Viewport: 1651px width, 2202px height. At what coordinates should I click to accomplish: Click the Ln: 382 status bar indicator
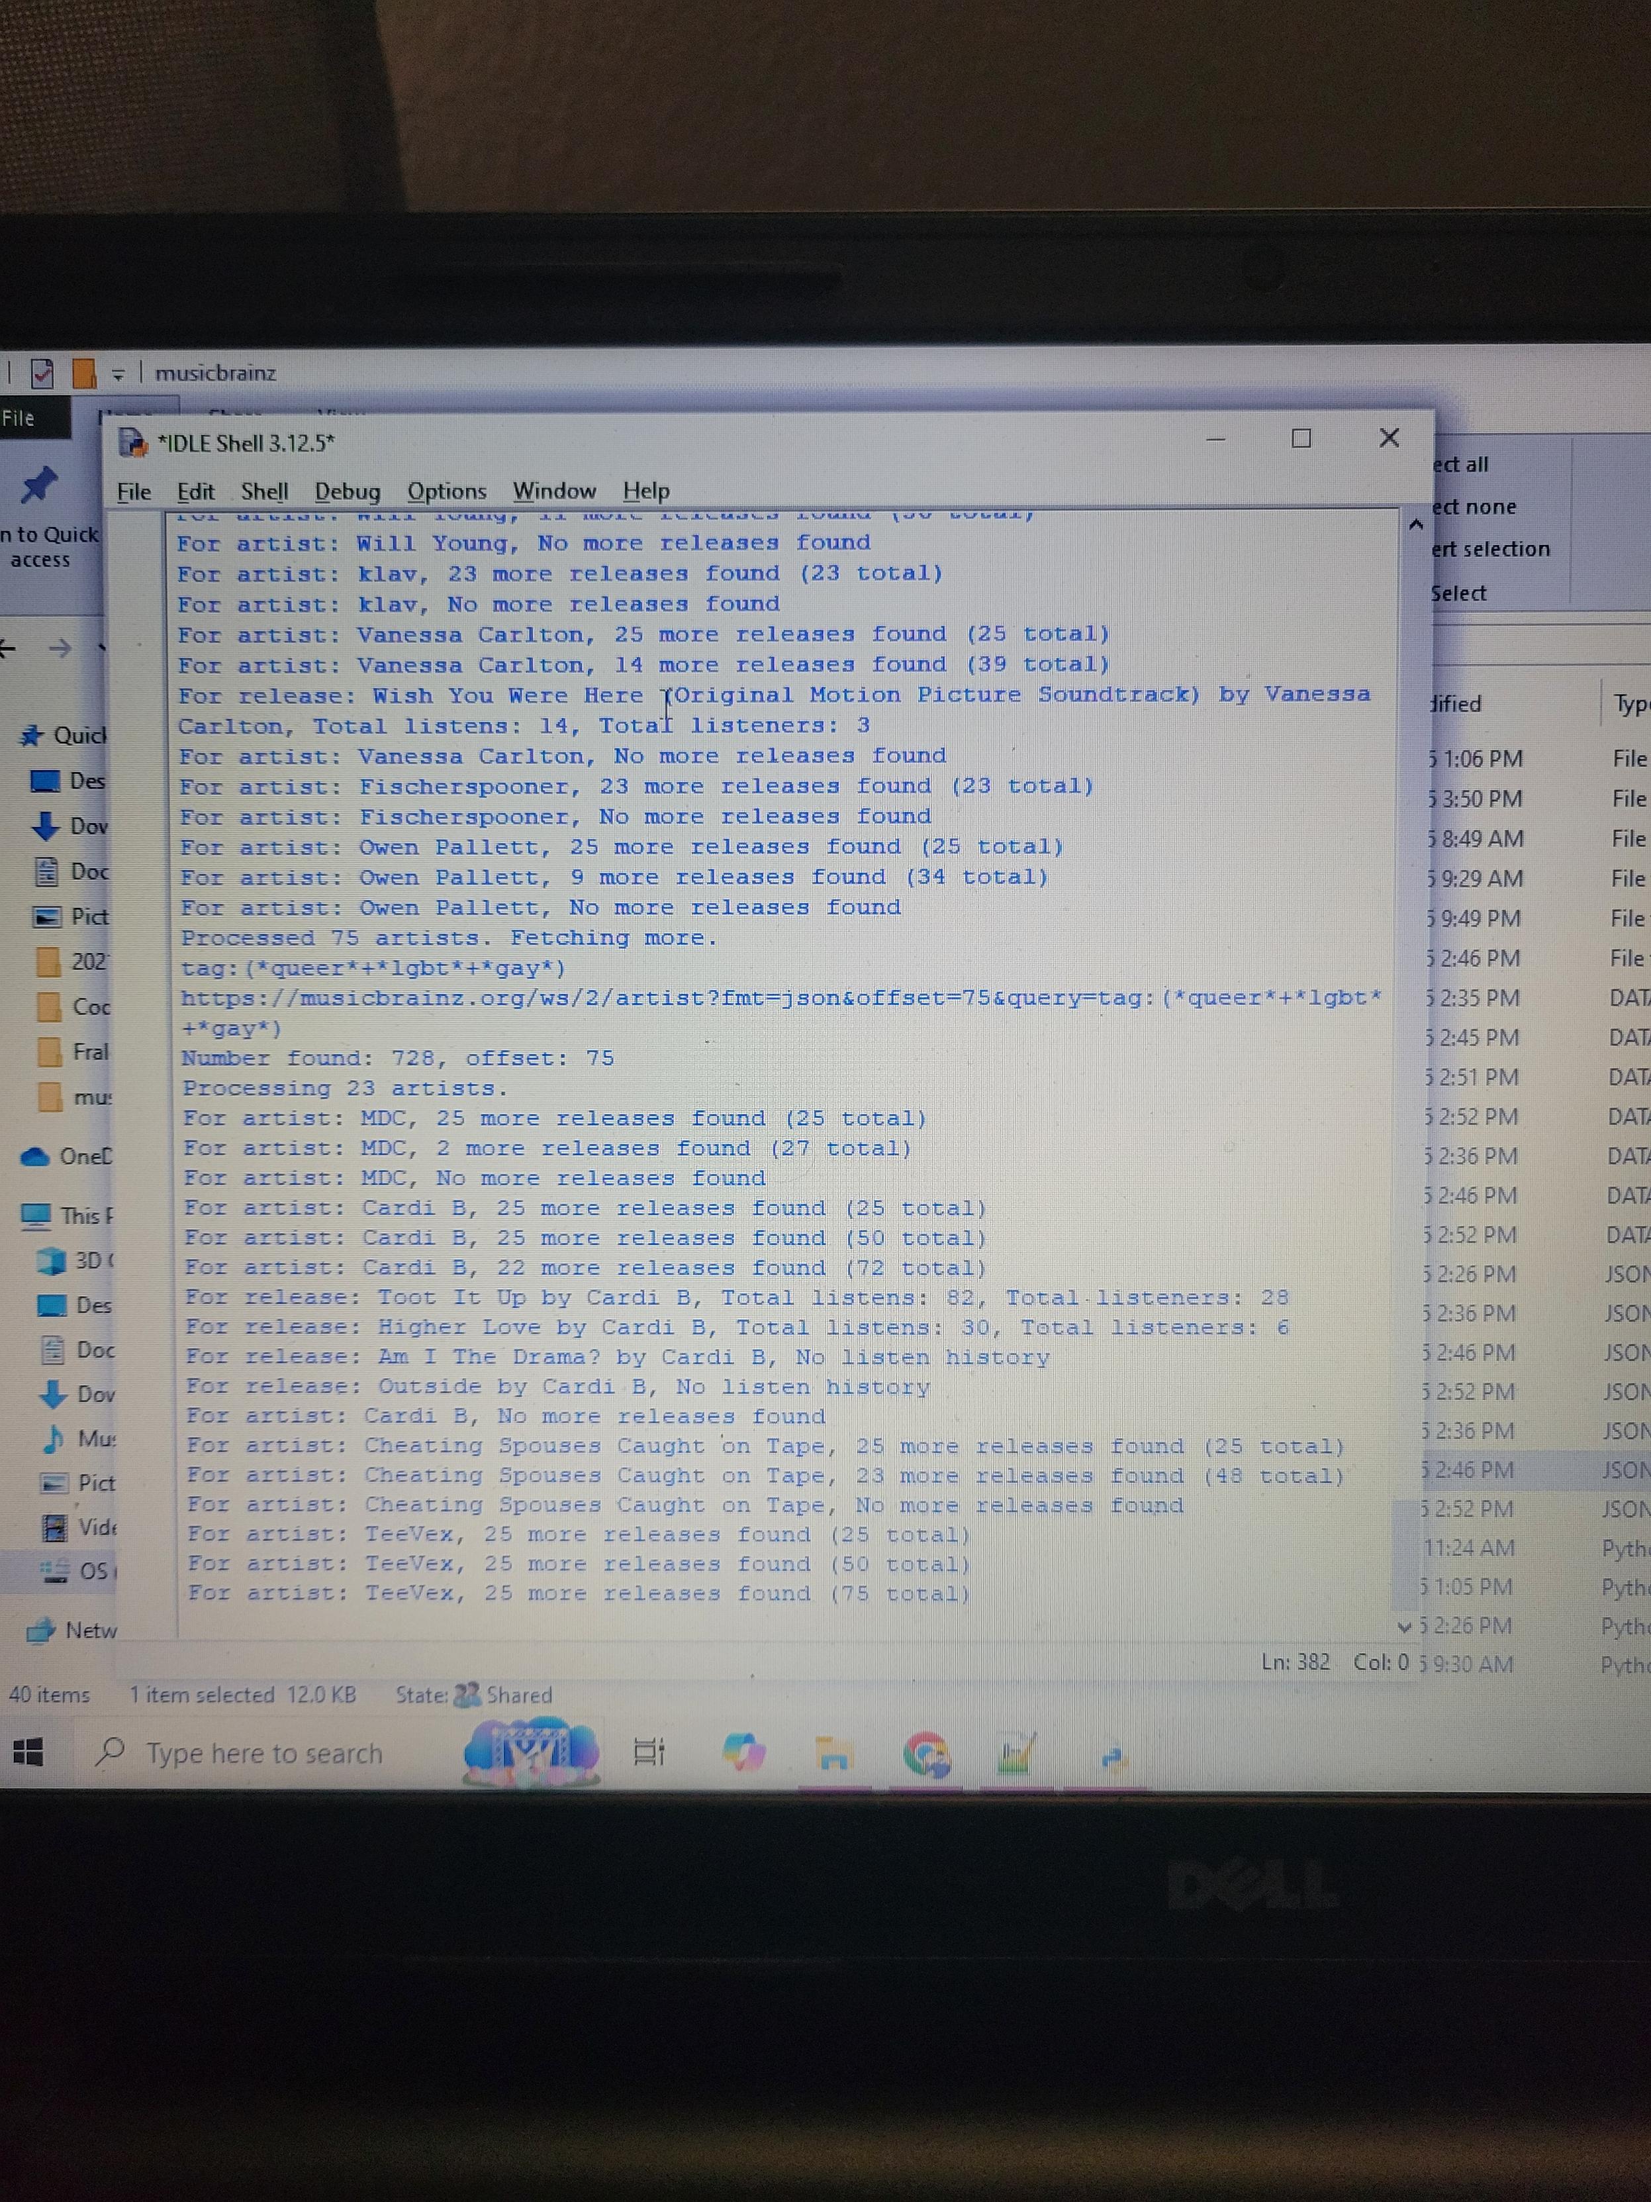click(1295, 1662)
